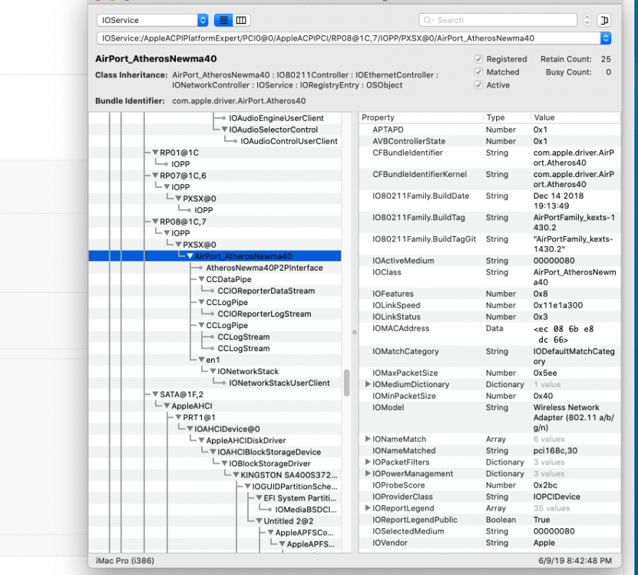638x575 pixels.
Task: Select AppleAHCIDiskDriver tree item
Action: [246, 441]
